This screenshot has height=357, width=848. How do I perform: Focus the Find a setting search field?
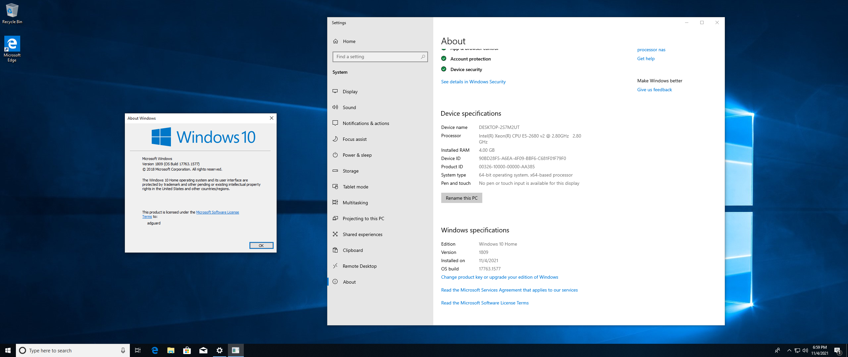tap(380, 57)
